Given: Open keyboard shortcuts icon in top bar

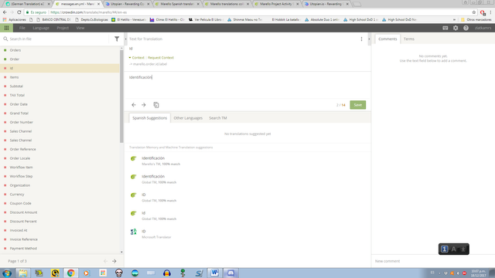Looking at the screenshot, I should coord(445,28).
